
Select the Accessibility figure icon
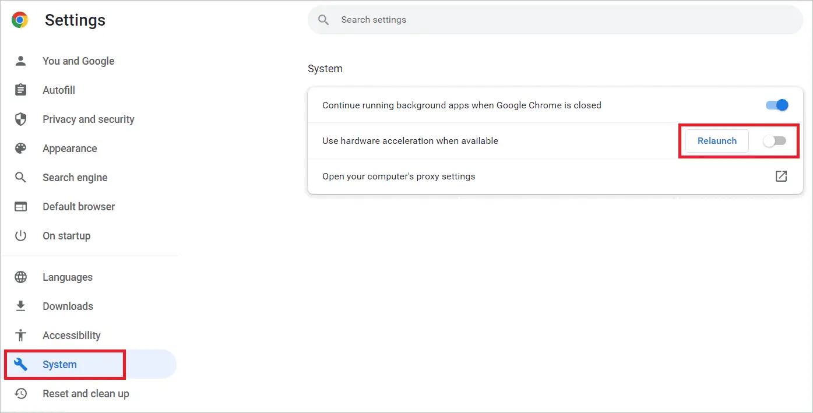pos(20,335)
